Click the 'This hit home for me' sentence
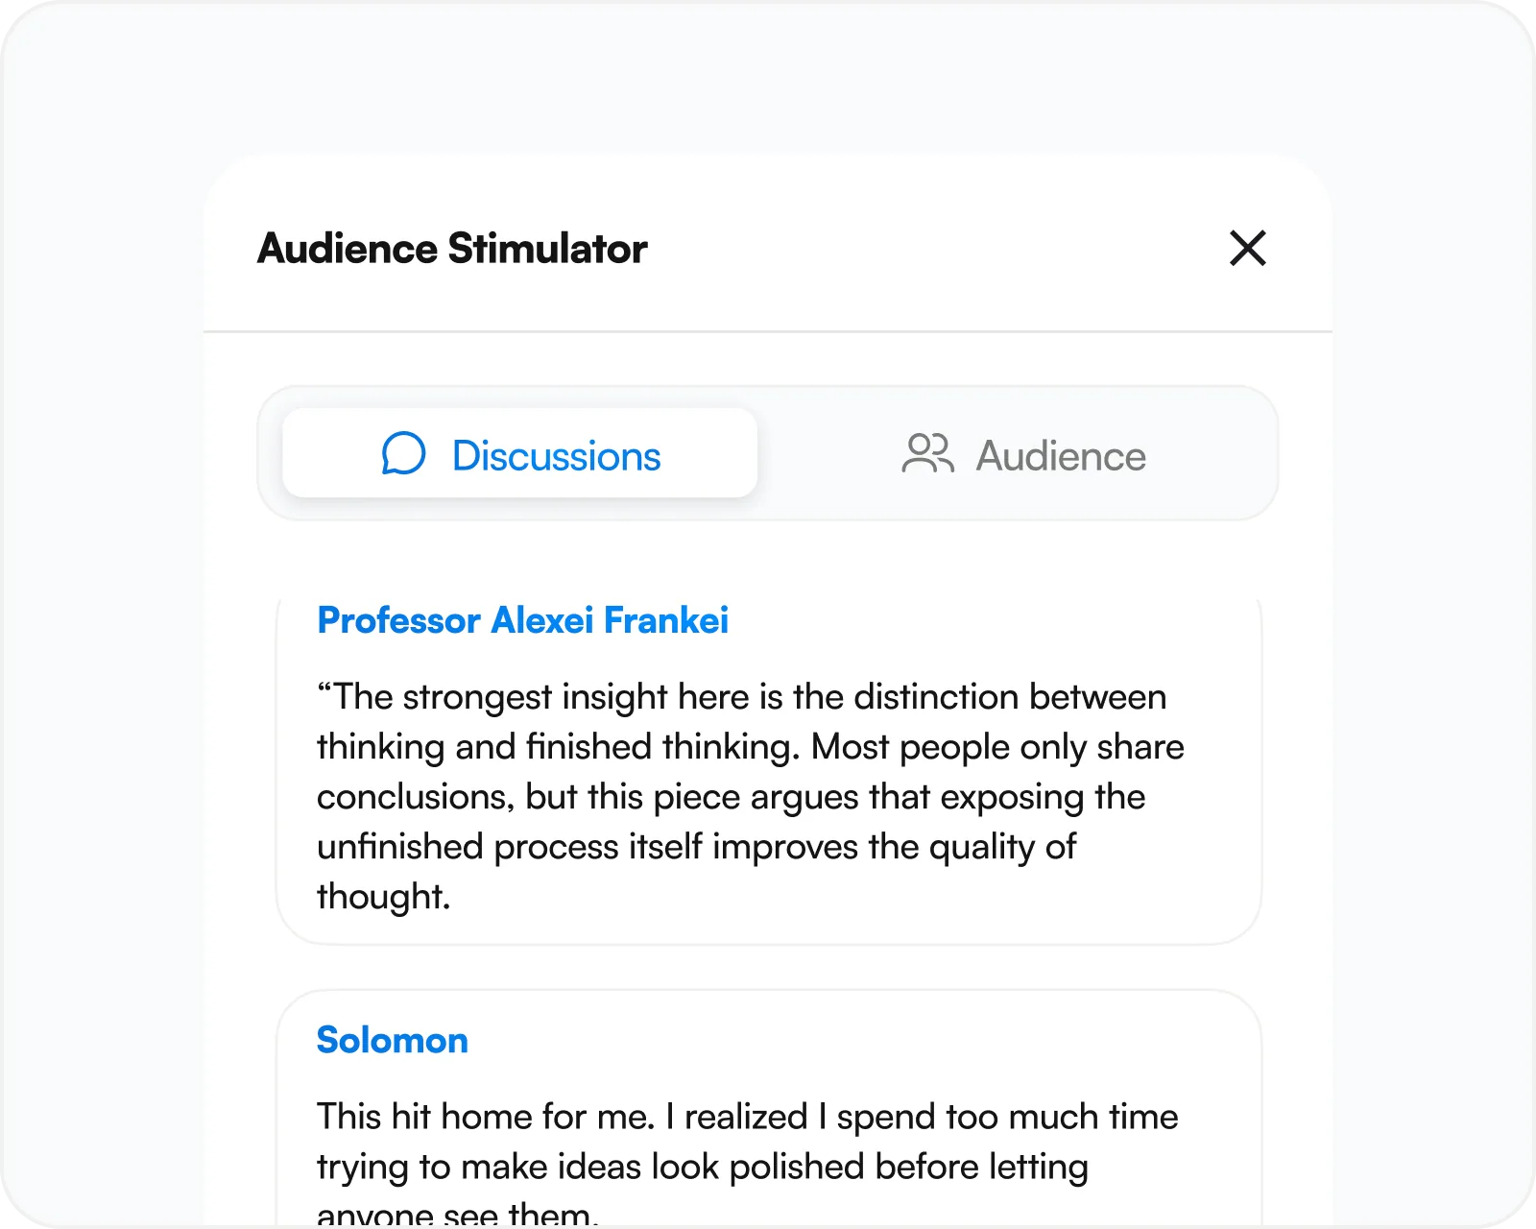1536x1229 pixels. pyautogui.click(x=486, y=1116)
